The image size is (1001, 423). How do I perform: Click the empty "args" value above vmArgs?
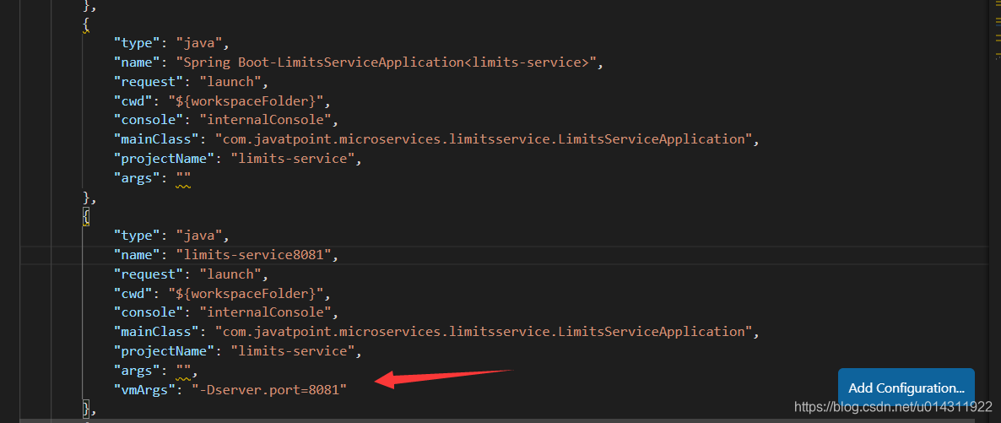(x=184, y=370)
